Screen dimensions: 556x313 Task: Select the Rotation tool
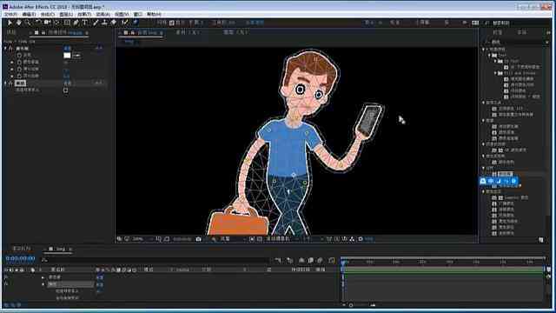pos(38,23)
